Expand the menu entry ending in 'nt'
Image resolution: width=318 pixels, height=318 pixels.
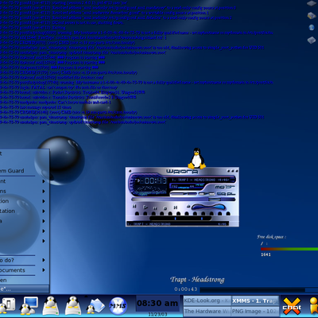pos(24,181)
